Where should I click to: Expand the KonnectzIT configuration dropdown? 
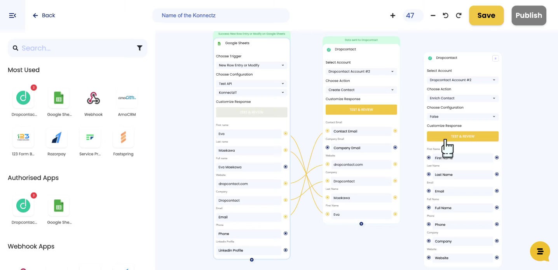click(x=252, y=92)
